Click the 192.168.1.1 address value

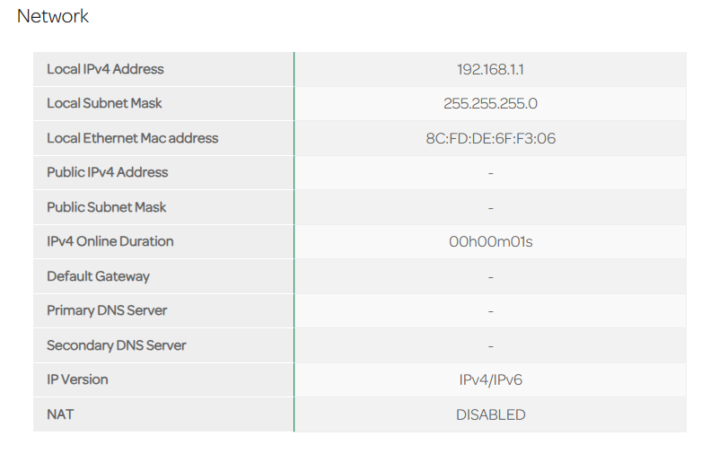(x=490, y=70)
